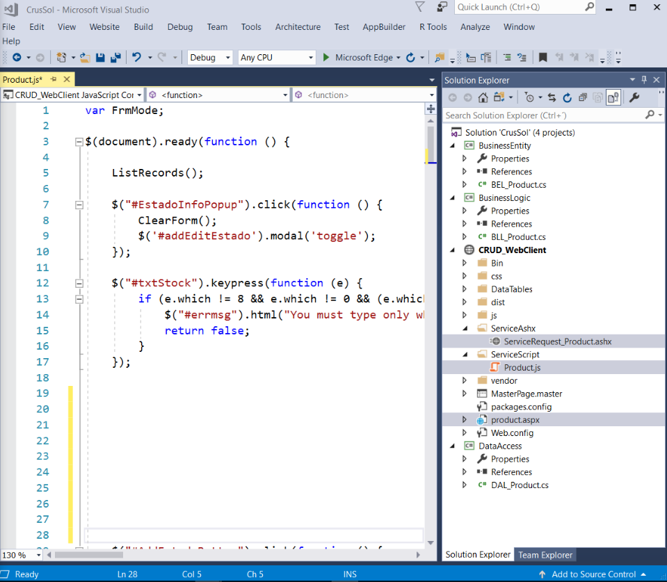667x582 pixels.
Task: Click the Home icon in Solution Explorer
Action: 482,97
